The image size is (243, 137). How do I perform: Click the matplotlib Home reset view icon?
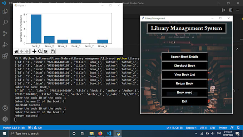(x=16, y=52)
